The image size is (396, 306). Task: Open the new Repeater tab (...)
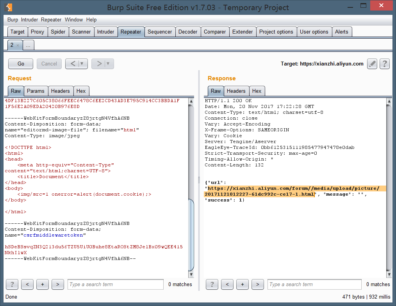[x=28, y=45]
